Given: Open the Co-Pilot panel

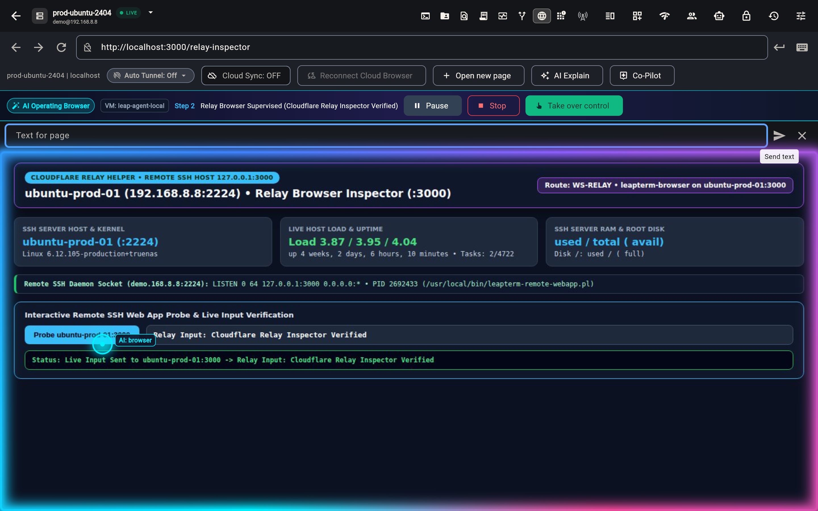Looking at the screenshot, I should (642, 75).
